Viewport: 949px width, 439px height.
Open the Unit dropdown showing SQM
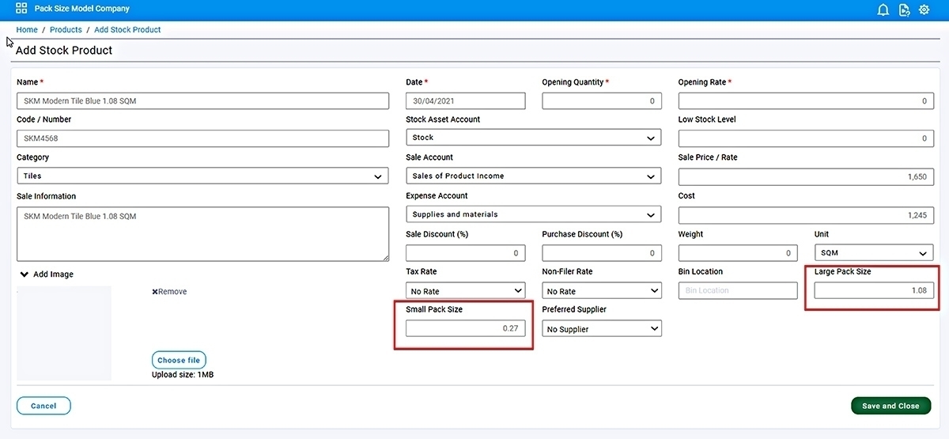873,253
